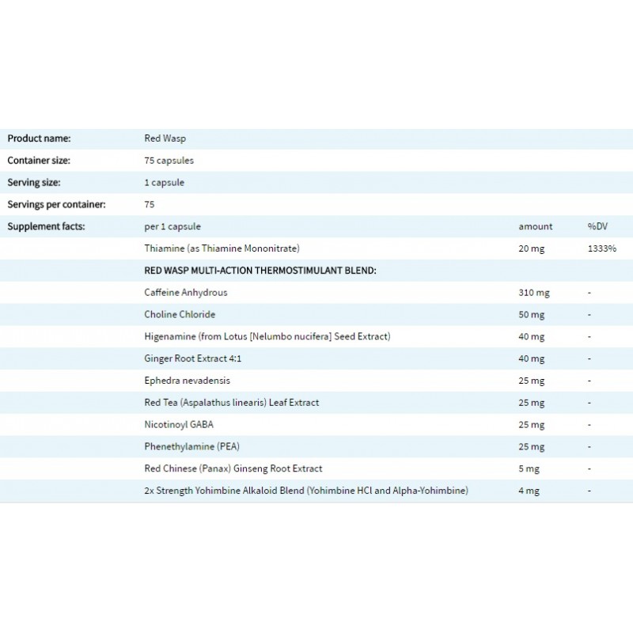Click the 'Phenethylamine (PEA)' ingredient

pyautogui.click(x=191, y=446)
